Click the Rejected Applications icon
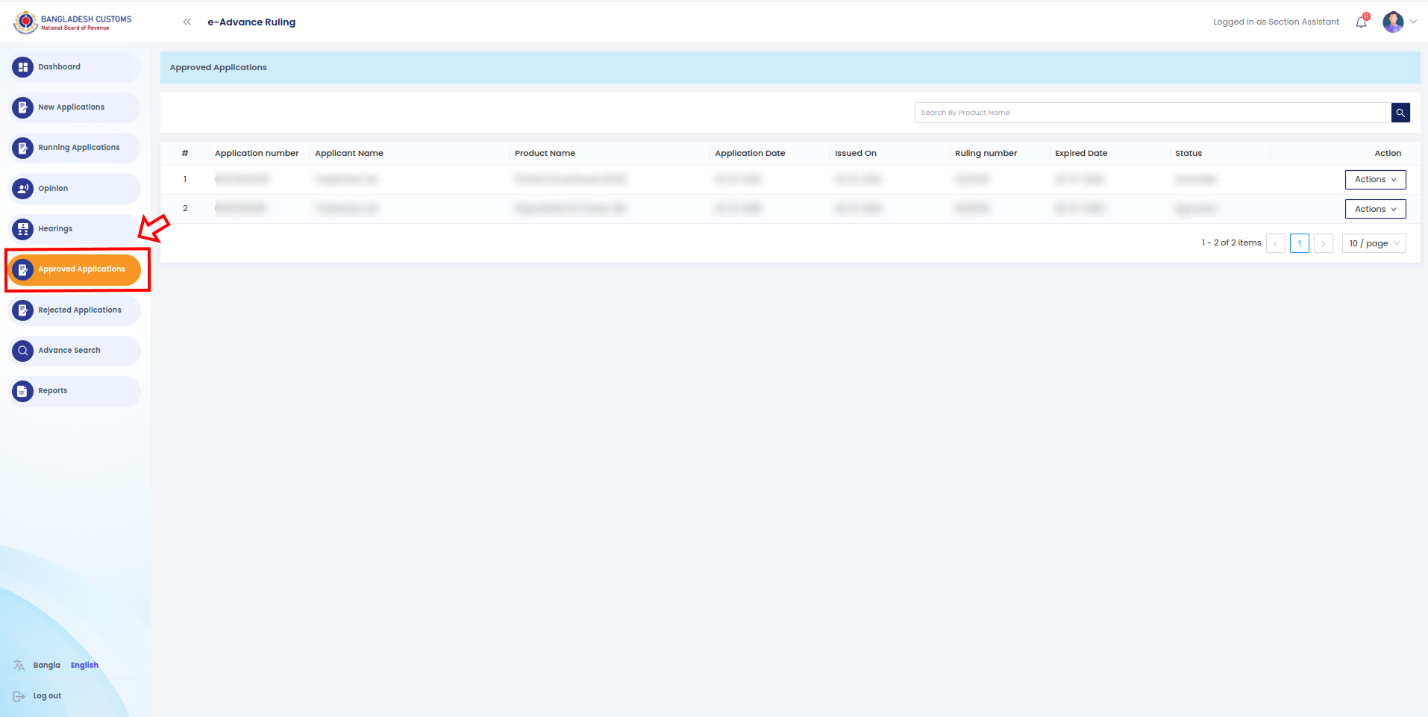1428x717 pixels. tap(23, 310)
